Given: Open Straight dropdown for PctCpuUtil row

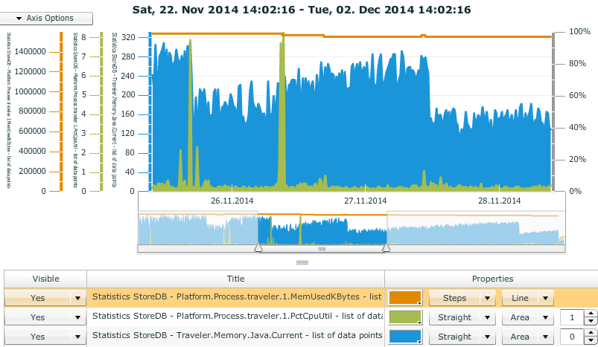Looking at the screenshot, I should pyautogui.click(x=462, y=317).
